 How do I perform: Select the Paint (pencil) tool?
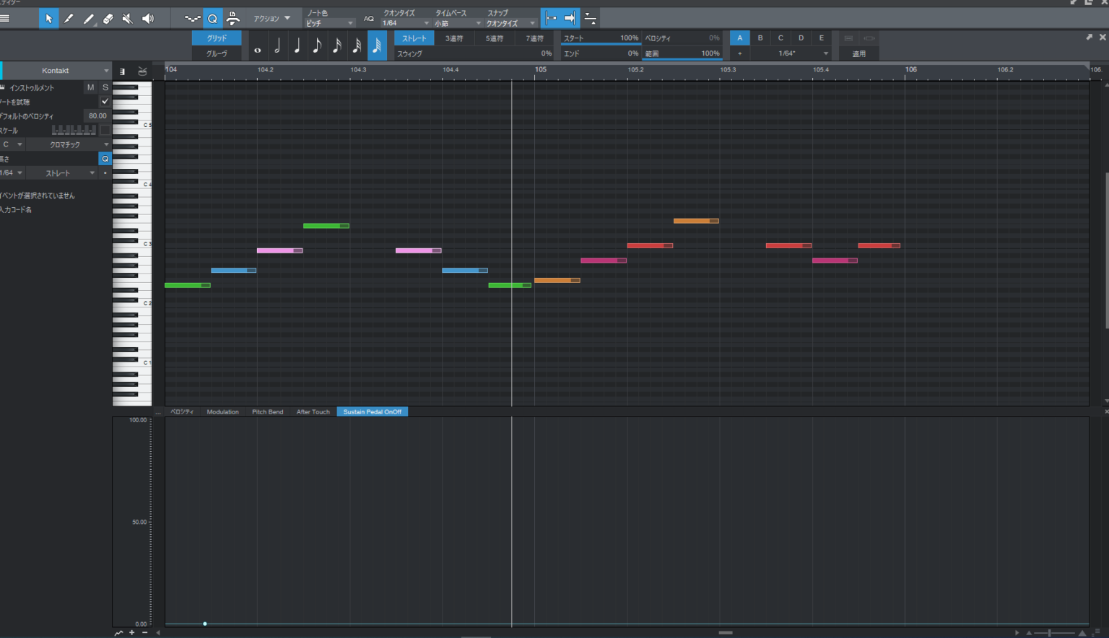tap(69, 19)
